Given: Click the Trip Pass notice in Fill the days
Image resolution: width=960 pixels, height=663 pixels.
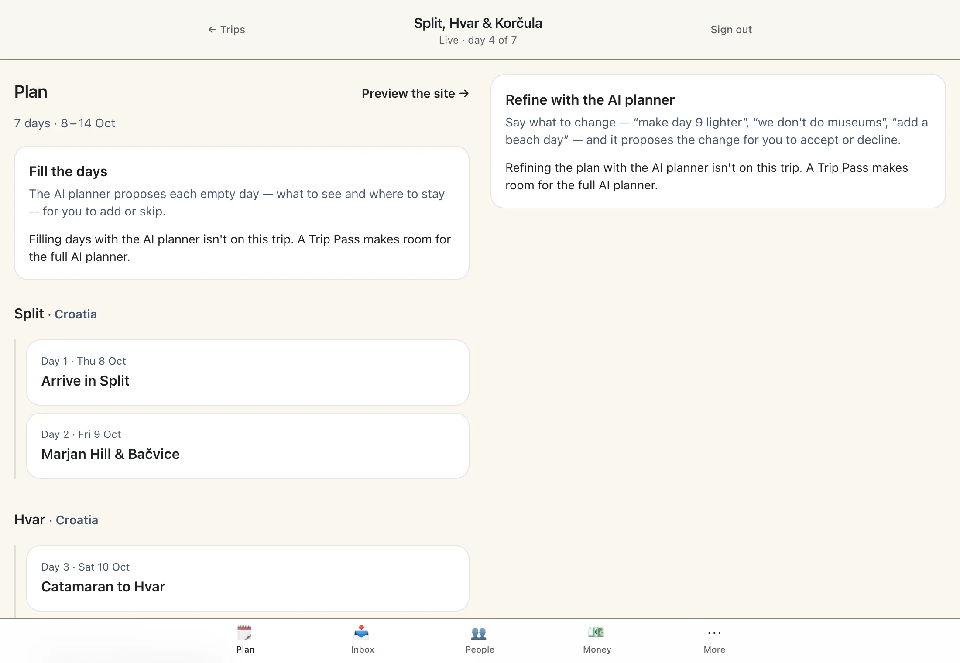Looking at the screenshot, I should coord(240,248).
